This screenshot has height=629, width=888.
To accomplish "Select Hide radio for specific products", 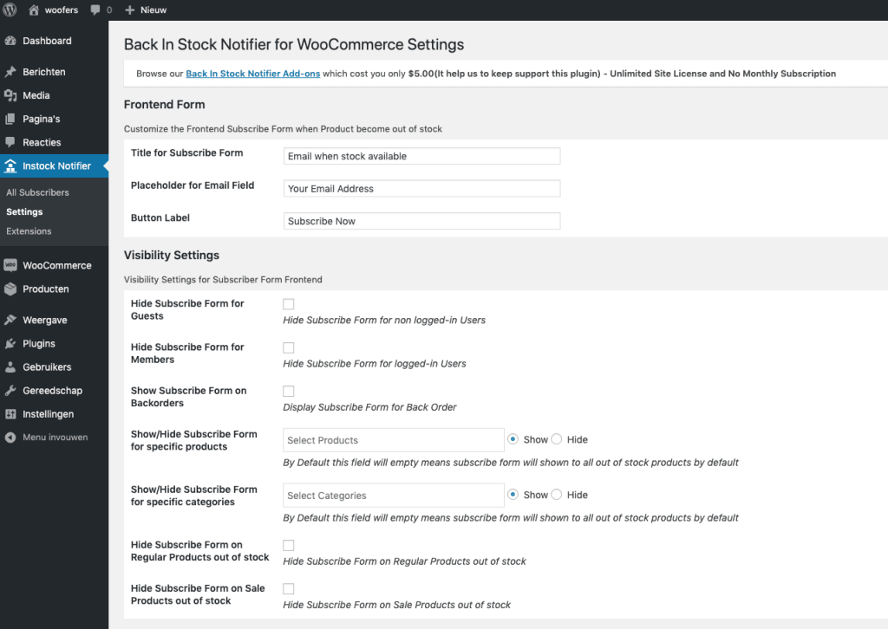I will point(557,439).
